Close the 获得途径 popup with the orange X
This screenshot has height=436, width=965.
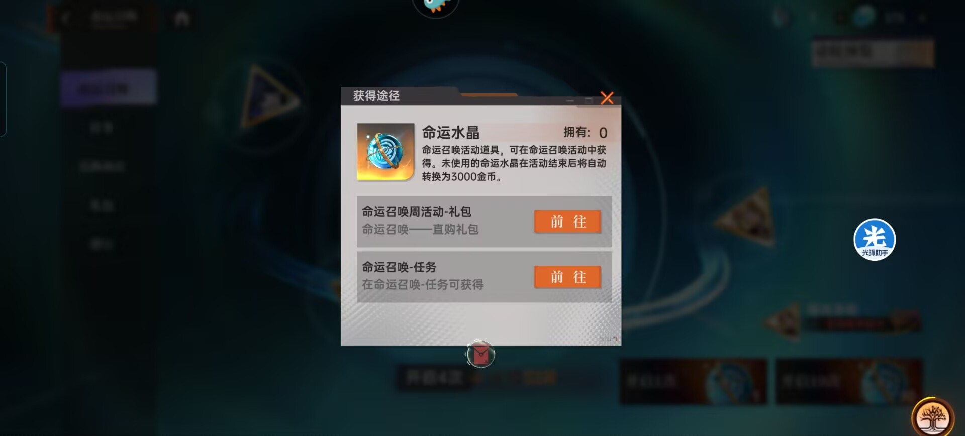click(607, 98)
